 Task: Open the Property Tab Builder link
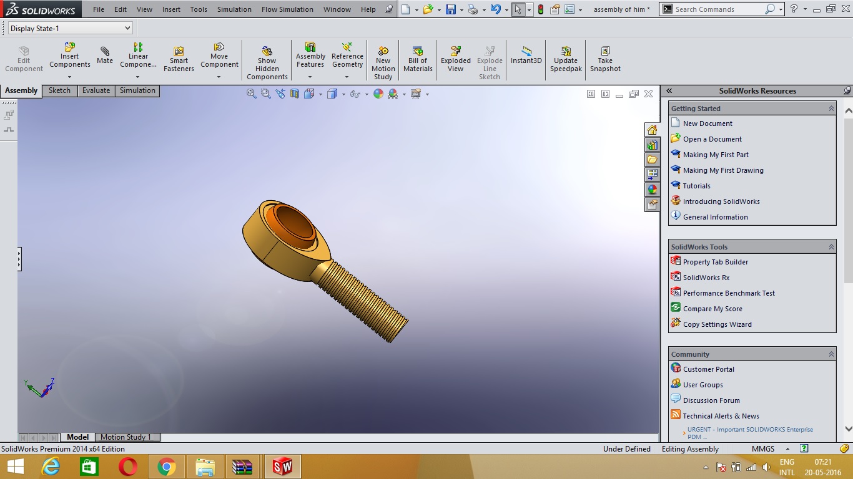(x=715, y=262)
